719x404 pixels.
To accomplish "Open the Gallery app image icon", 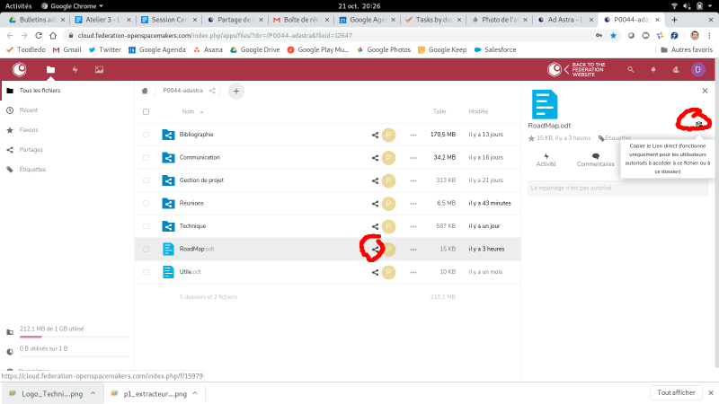I will coord(99,69).
